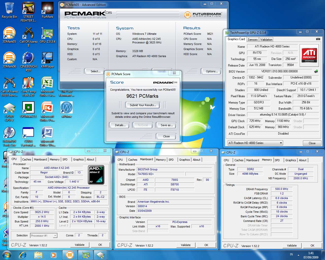Launch CUDA Factorial desktop icon
Image resolution: width=325 pixels, height=260 pixels.
point(28,136)
